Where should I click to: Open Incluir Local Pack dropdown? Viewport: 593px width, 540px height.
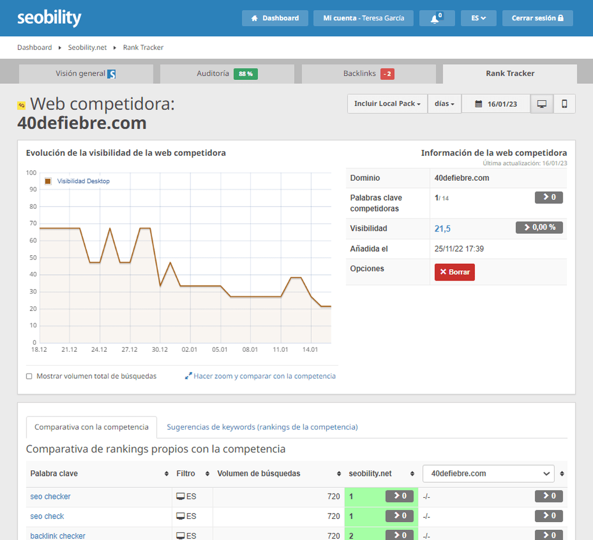pos(387,104)
